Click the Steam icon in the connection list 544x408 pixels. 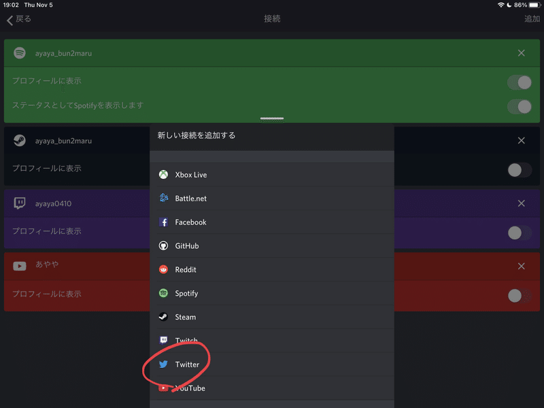pyautogui.click(x=163, y=317)
